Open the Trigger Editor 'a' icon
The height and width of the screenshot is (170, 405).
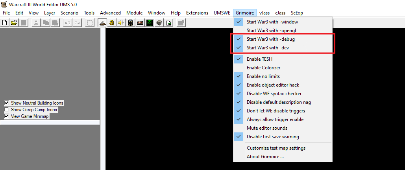112,23
